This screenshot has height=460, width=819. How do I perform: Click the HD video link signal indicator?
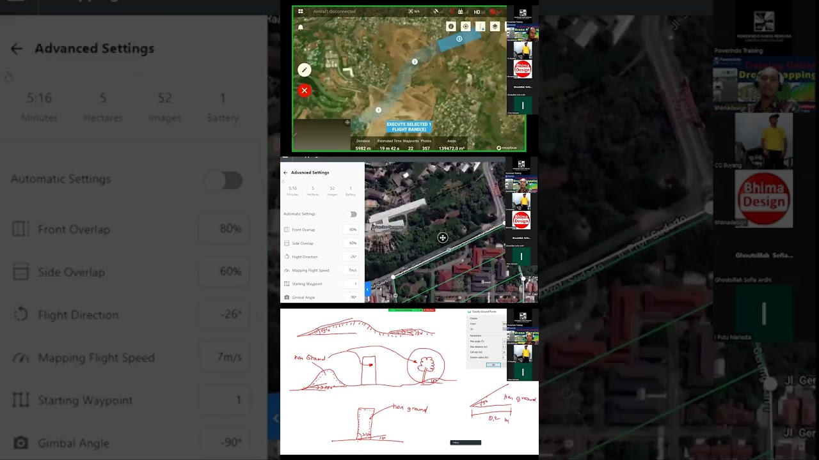tap(480, 11)
